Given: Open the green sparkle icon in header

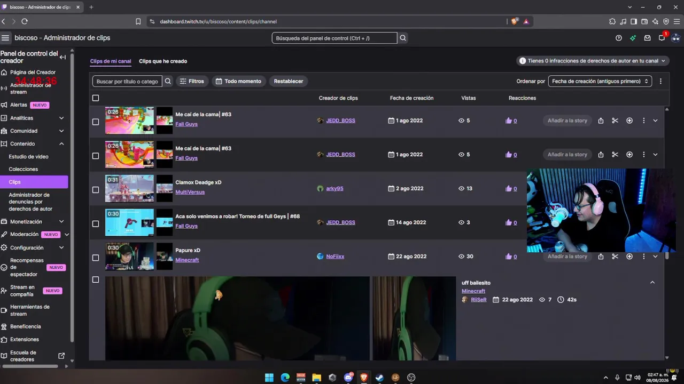Looking at the screenshot, I should pos(633,38).
